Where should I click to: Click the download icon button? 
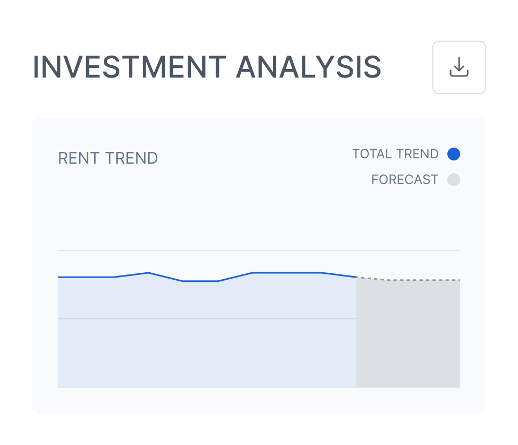tap(459, 67)
